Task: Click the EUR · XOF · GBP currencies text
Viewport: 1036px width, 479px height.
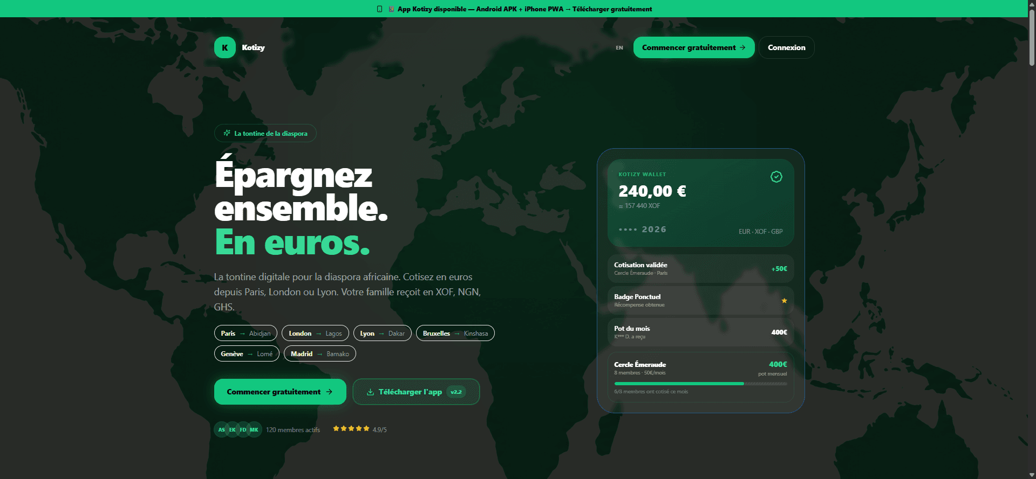Action: [x=761, y=232]
